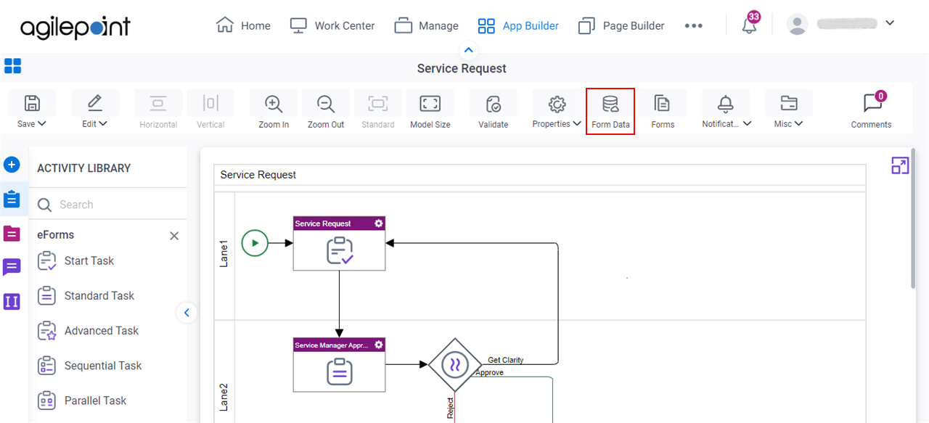Select the magenta list sidebar tab
Image resolution: width=929 pixels, height=423 pixels.
pos(12,234)
